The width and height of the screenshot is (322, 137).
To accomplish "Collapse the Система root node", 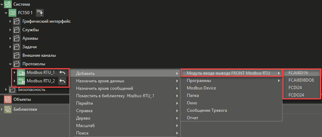I will tap(2, 4).
